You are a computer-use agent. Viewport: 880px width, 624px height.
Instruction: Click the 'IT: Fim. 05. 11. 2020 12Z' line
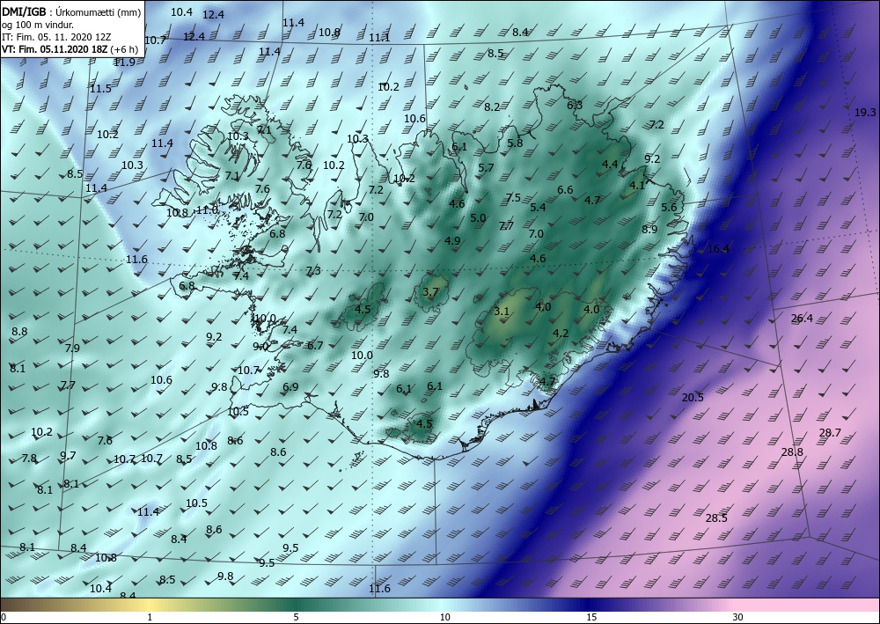point(56,37)
